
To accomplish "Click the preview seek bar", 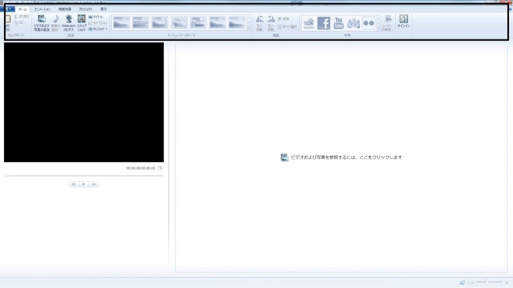I will coord(84,175).
